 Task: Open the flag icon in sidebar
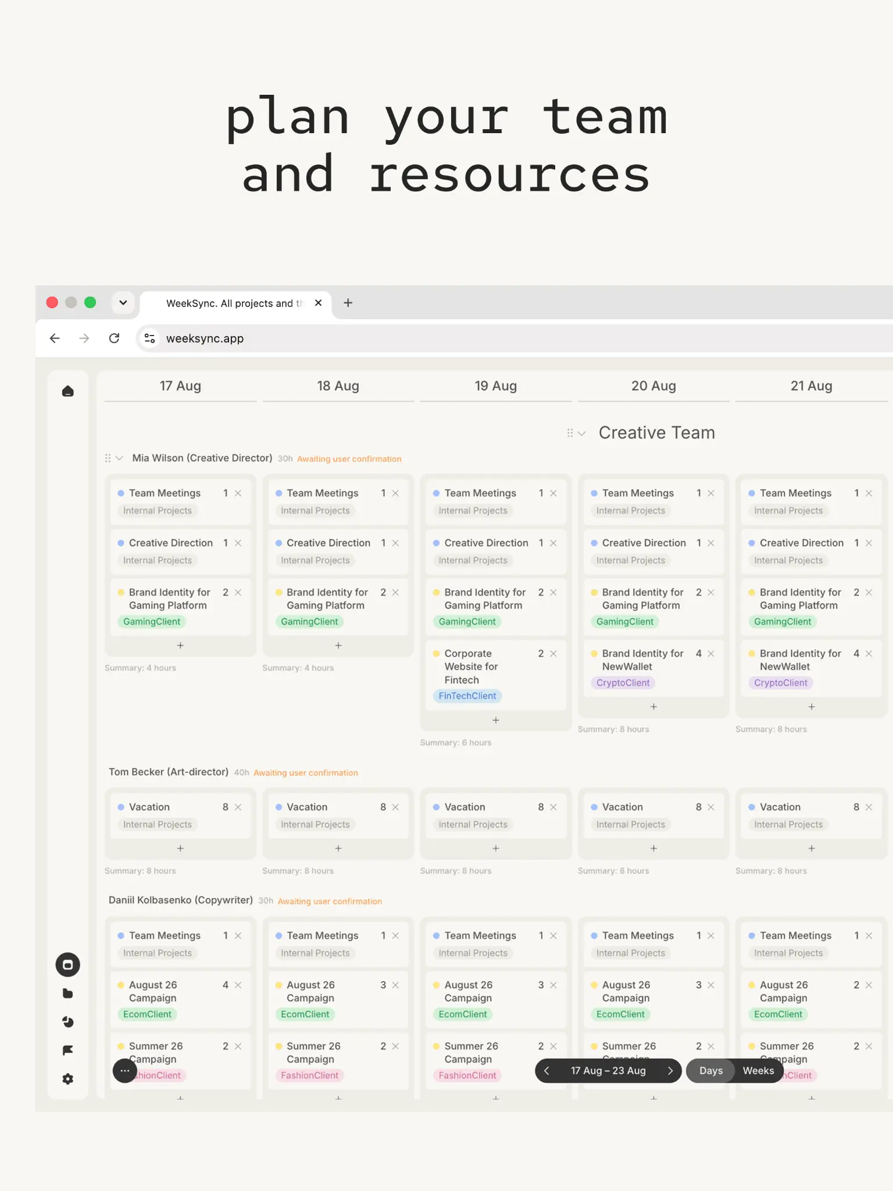click(67, 1050)
